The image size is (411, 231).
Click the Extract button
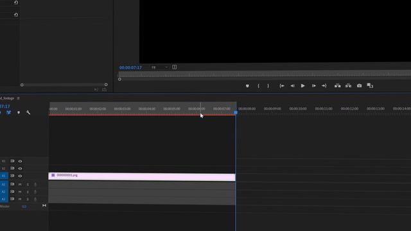[348, 85]
